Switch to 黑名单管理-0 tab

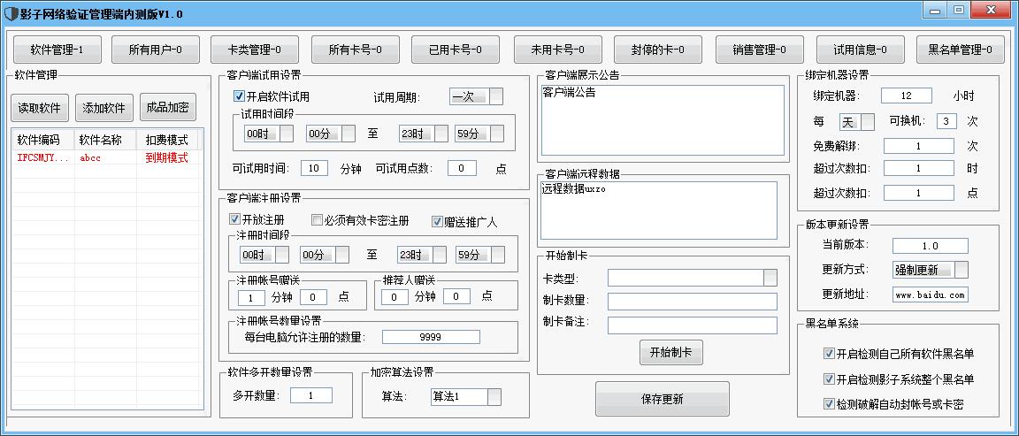(960, 50)
